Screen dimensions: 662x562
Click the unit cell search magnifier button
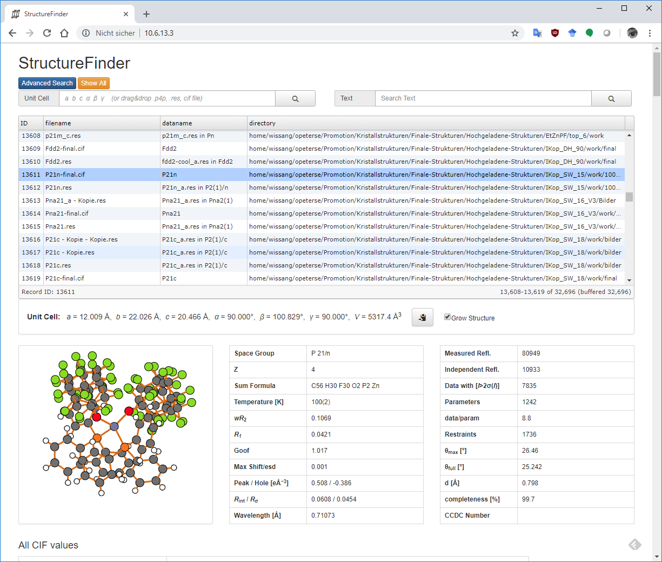[295, 98]
